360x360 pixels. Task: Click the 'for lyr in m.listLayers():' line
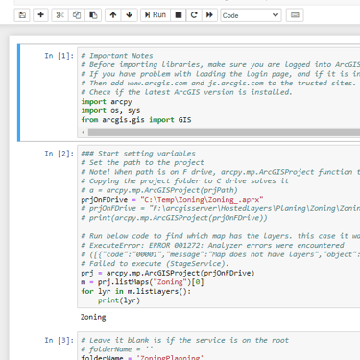(x=135, y=292)
